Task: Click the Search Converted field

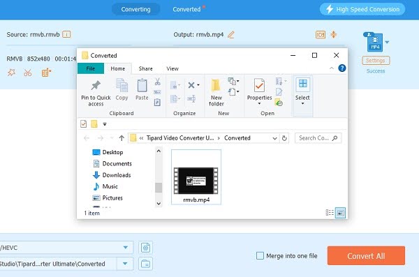Action: [318, 138]
